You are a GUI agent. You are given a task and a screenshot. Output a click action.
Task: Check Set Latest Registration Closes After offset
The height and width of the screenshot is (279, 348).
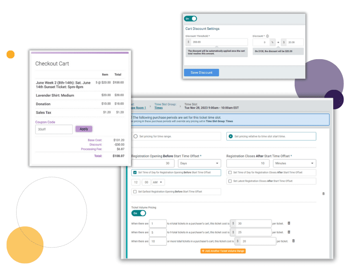point(230,181)
